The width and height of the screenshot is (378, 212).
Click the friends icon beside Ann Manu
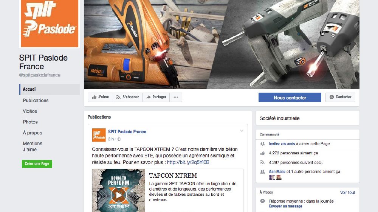(263, 172)
